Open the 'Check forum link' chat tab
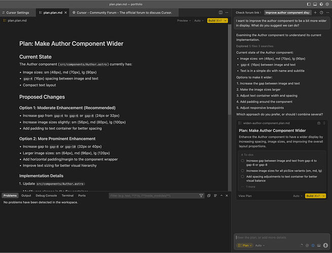The height and width of the screenshot is (253, 332). coord(248,13)
